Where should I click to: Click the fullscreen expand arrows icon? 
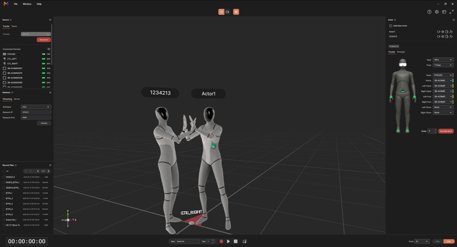451,12
